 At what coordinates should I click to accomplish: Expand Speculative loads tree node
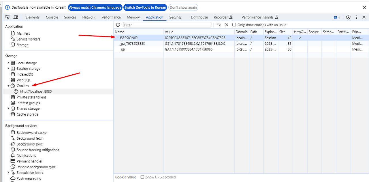tap(8, 173)
